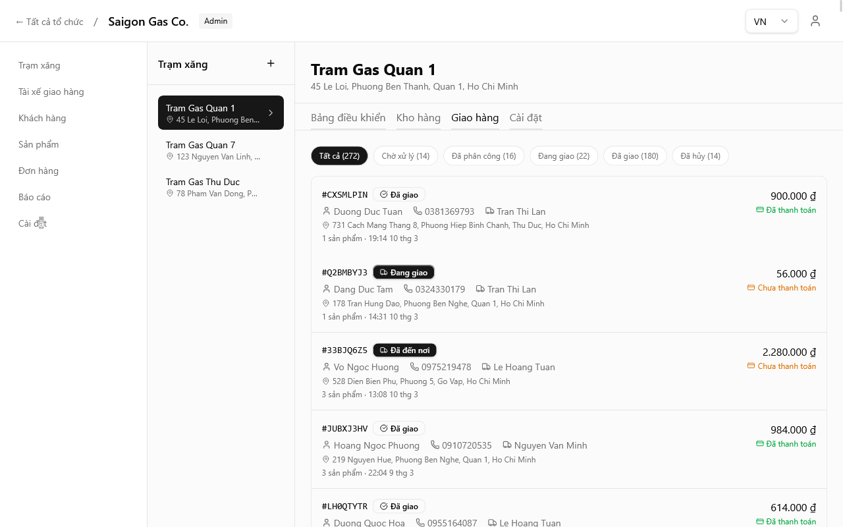Filter by Chờ xử lý (14)
The width and height of the screenshot is (843, 527).
click(406, 156)
